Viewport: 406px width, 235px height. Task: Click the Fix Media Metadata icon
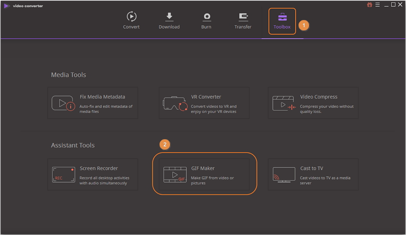tap(63, 103)
